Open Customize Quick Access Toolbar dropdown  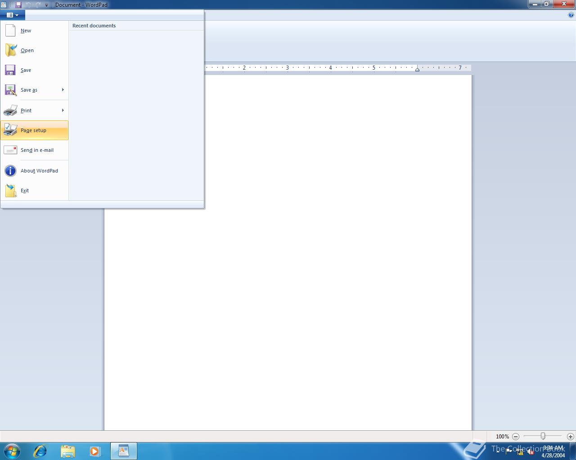[46, 5]
